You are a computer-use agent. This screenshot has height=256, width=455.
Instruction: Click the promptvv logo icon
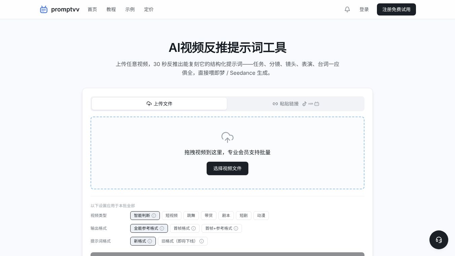(x=44, y=9)
